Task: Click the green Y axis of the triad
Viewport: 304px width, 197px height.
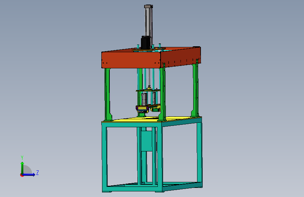Action: 22,168
